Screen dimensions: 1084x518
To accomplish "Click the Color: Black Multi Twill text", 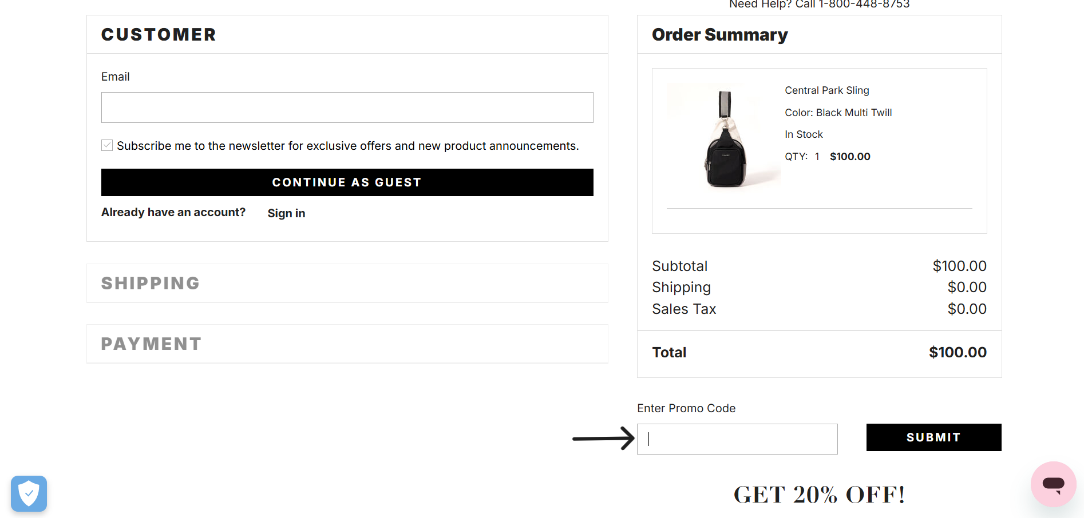I will point(838,113).
